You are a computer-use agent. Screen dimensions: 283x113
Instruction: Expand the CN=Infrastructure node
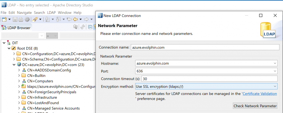point(19,98)
